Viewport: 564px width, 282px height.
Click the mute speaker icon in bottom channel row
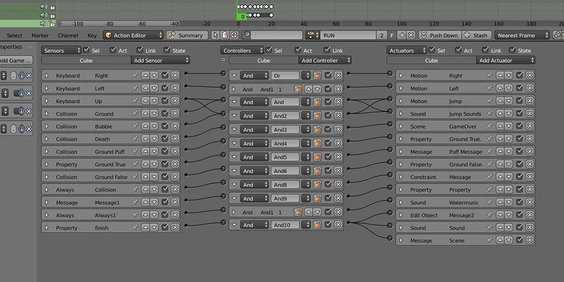(44, 23)
